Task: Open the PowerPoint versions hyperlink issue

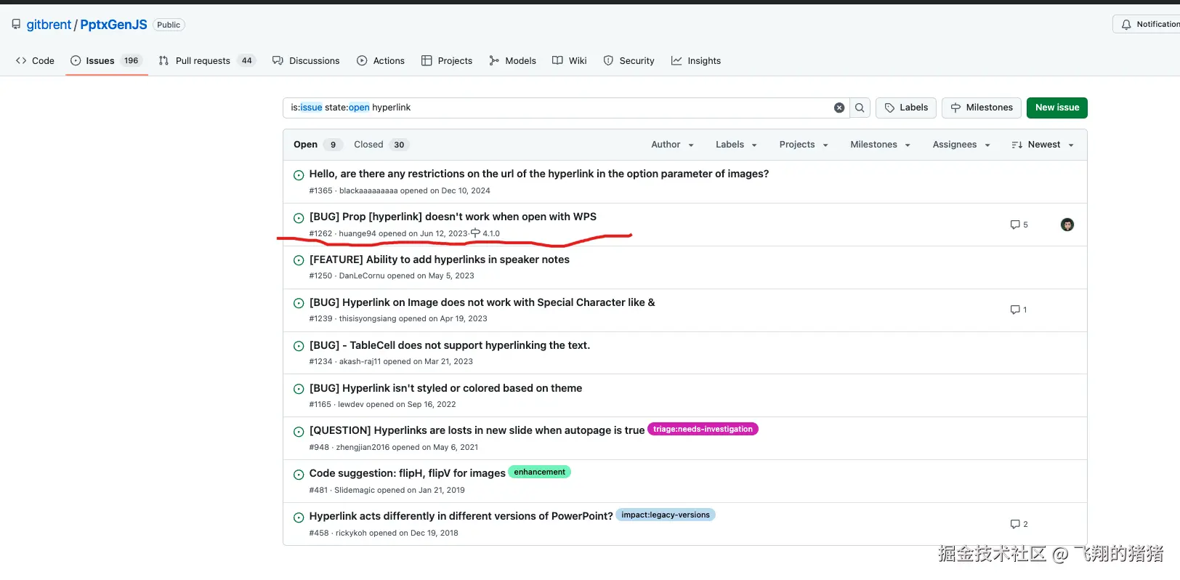Action: pyautogui.click(x=461, y=516)
